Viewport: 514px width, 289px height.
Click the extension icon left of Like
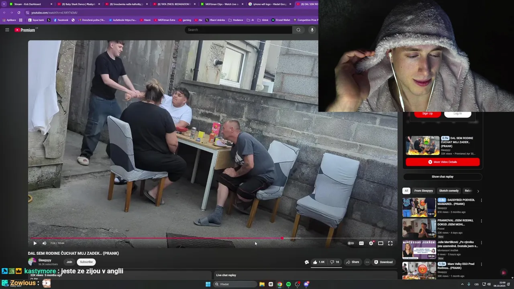[307, 262]
